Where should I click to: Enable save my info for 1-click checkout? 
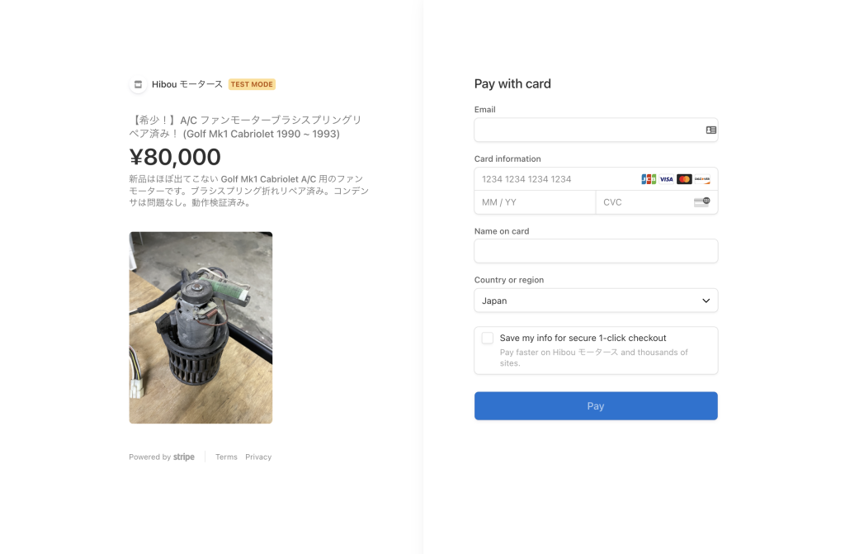coord(488,339)
